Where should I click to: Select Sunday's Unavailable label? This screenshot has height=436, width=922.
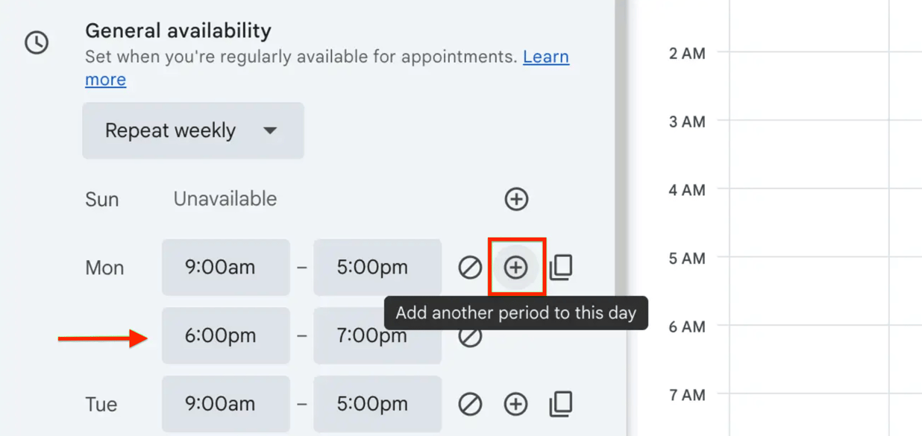point(225,199)
